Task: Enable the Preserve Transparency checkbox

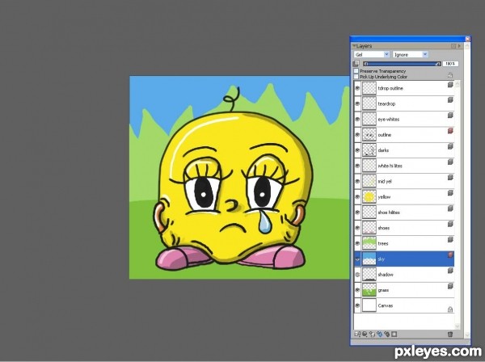Action: click(x=356, y=71)
